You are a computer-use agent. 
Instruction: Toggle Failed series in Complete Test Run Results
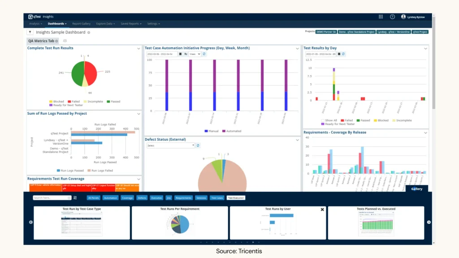coord(73,102)
